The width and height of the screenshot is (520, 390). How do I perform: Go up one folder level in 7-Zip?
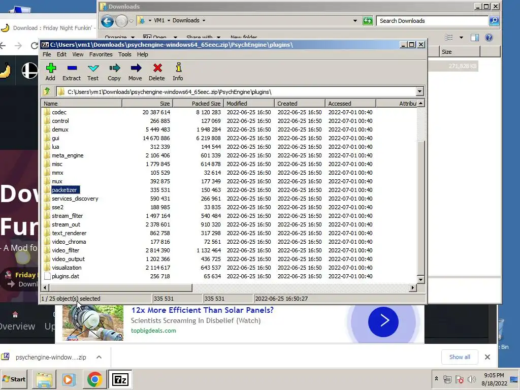[x=47, y=91]
